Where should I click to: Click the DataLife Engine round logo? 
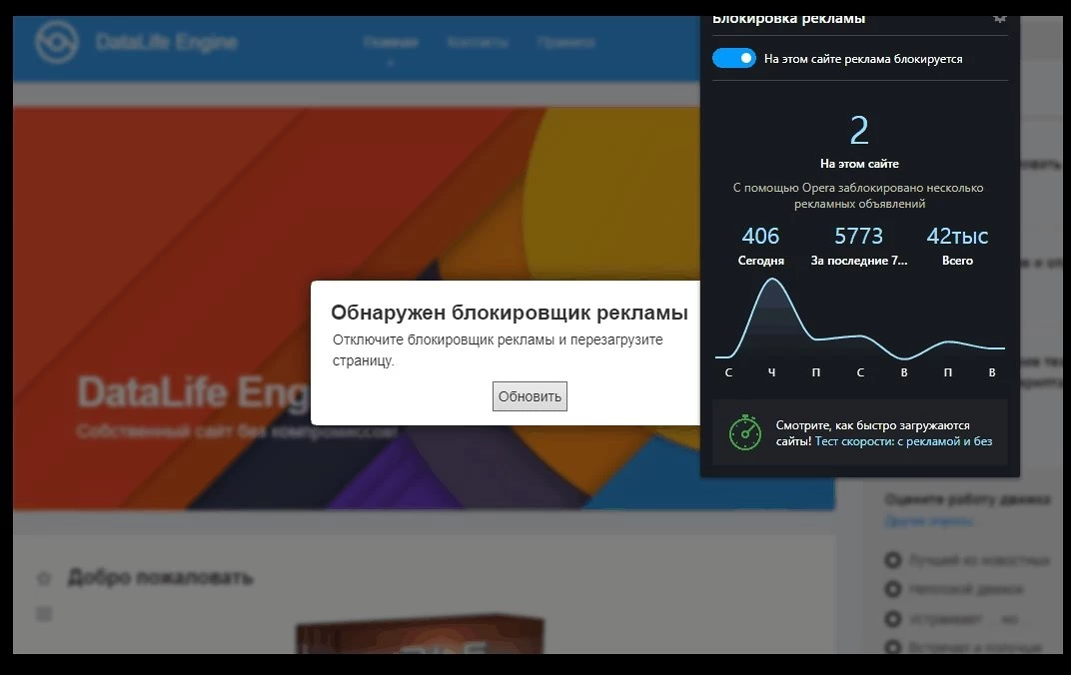57,42
